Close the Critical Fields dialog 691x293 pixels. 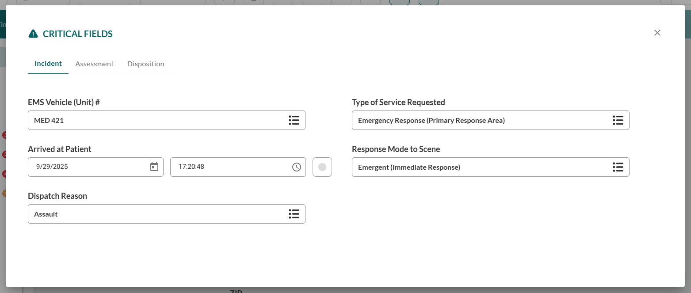point(657,33)
